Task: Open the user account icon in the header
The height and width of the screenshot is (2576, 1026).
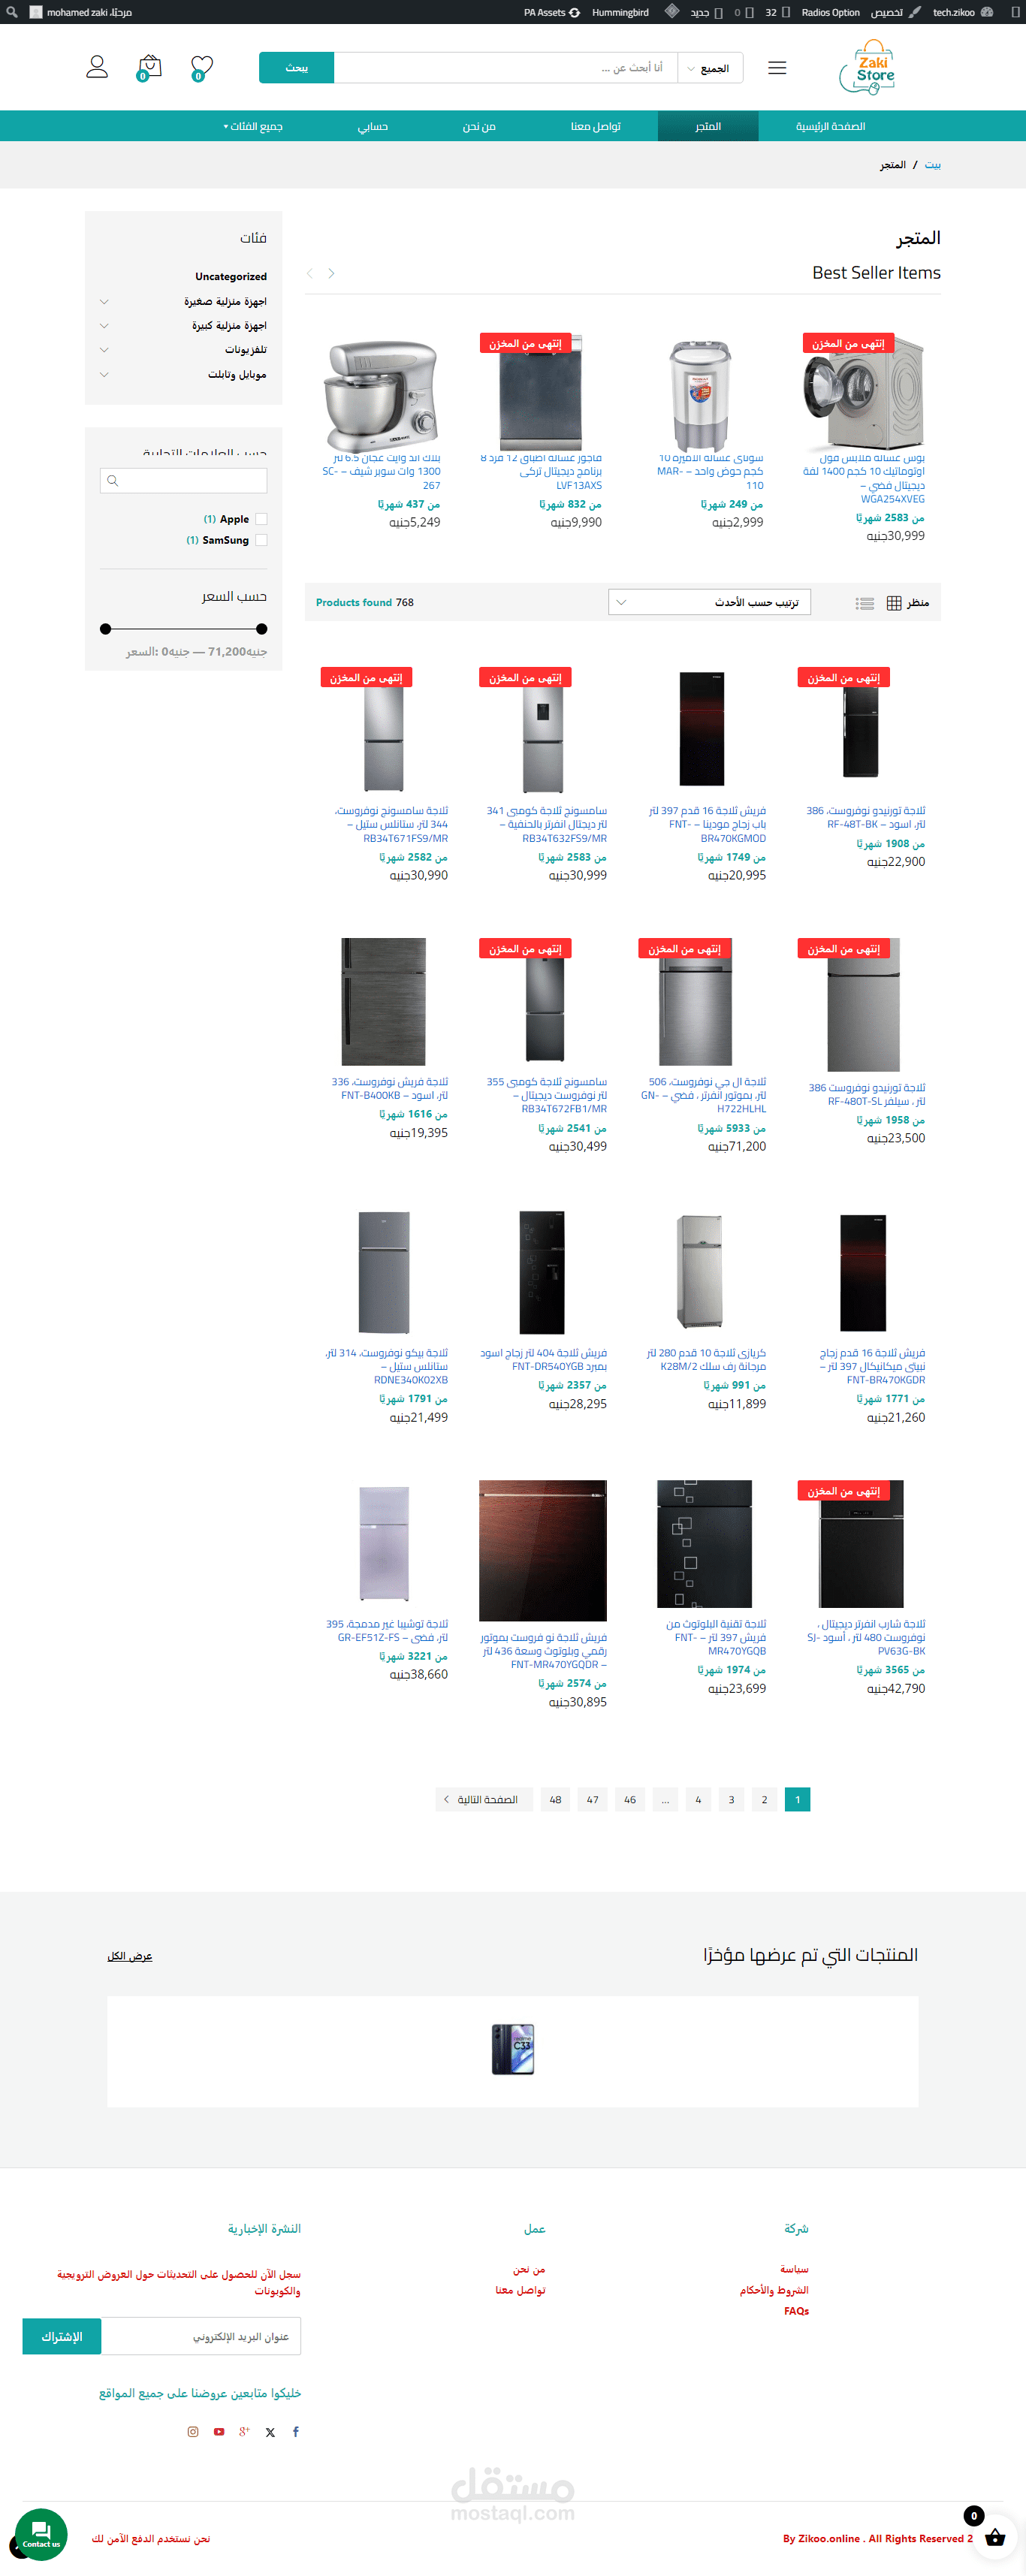Action: click(97, 67)
